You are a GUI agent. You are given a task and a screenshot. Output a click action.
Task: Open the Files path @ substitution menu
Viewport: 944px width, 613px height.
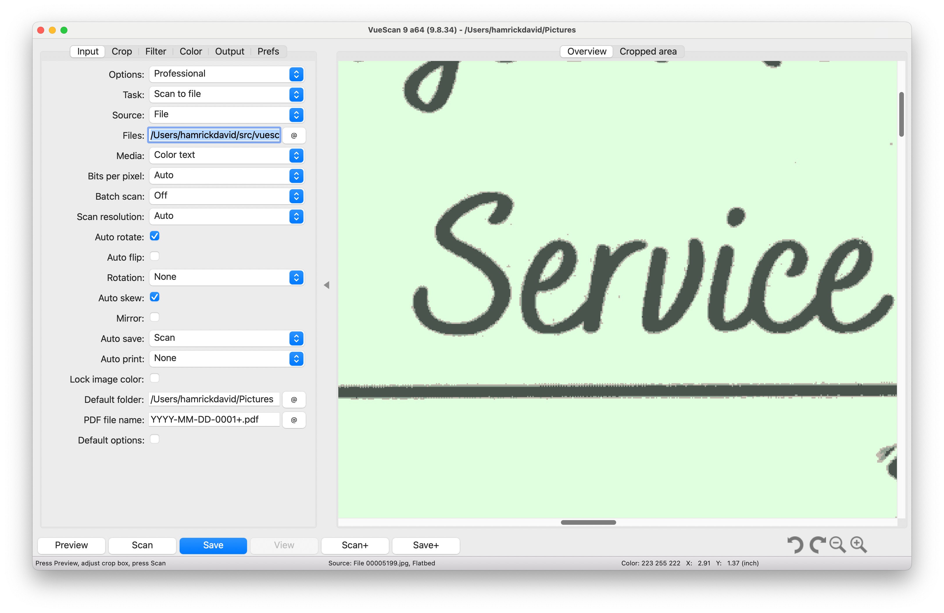[x=294, y=135]
